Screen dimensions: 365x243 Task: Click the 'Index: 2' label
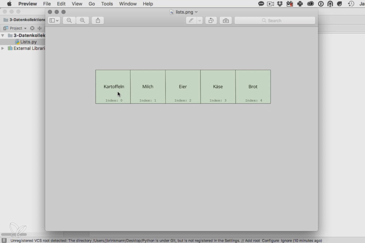183,100
